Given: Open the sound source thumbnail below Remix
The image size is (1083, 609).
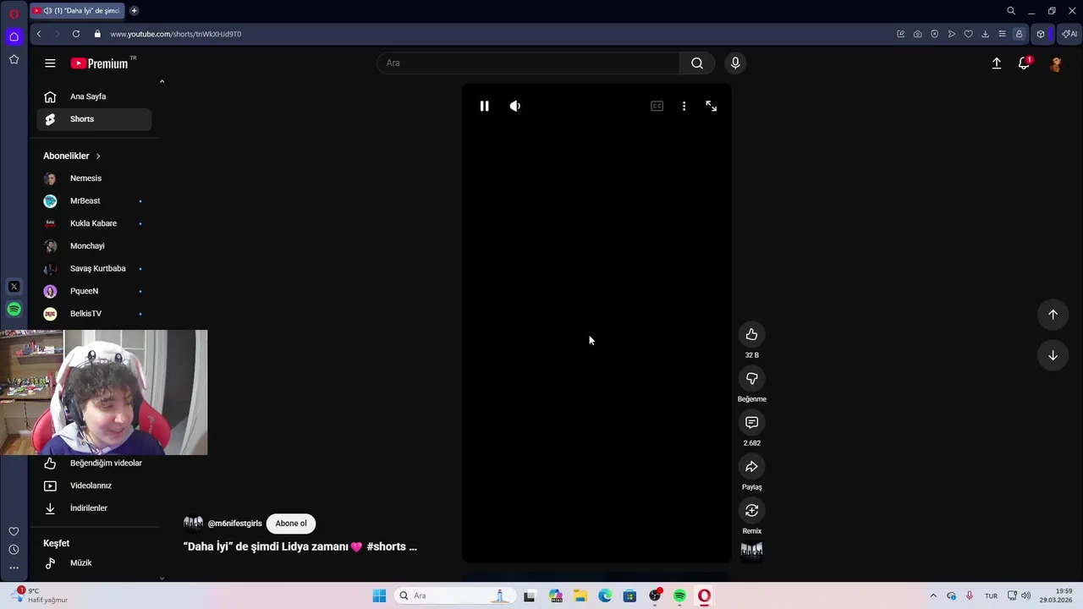Looking at the screenshot, I should tap(751, 551).
